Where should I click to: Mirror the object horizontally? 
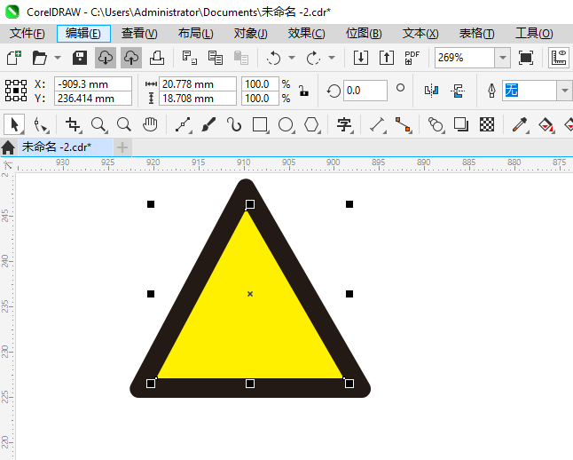point(432,91)
